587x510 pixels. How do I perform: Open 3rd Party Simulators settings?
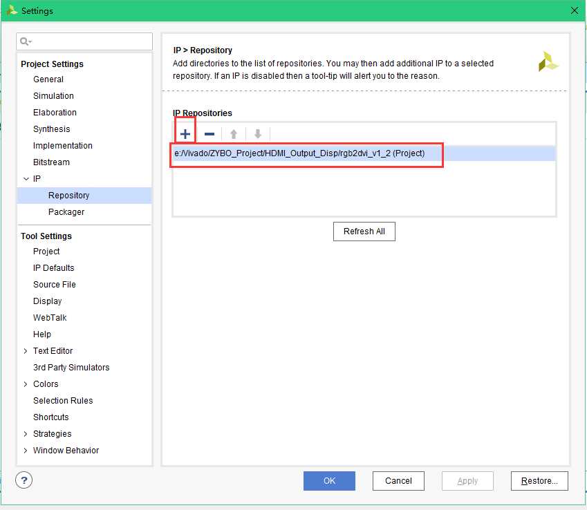point(71,368)
